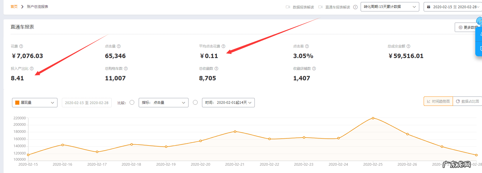Open help icon beside 平均点击花费

[x=223, y=46]
